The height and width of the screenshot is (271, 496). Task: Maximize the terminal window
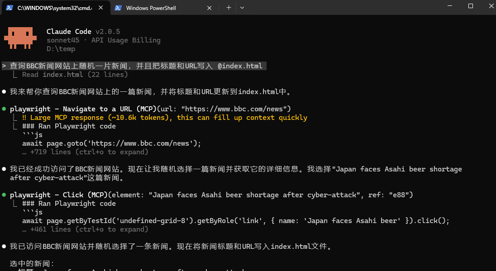pos(470,6)
